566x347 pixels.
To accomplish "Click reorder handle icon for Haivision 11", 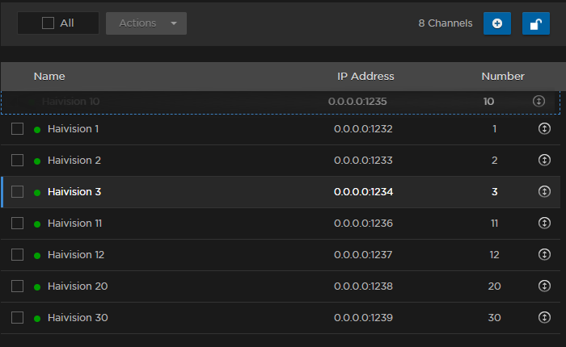I will pos(544,224).
